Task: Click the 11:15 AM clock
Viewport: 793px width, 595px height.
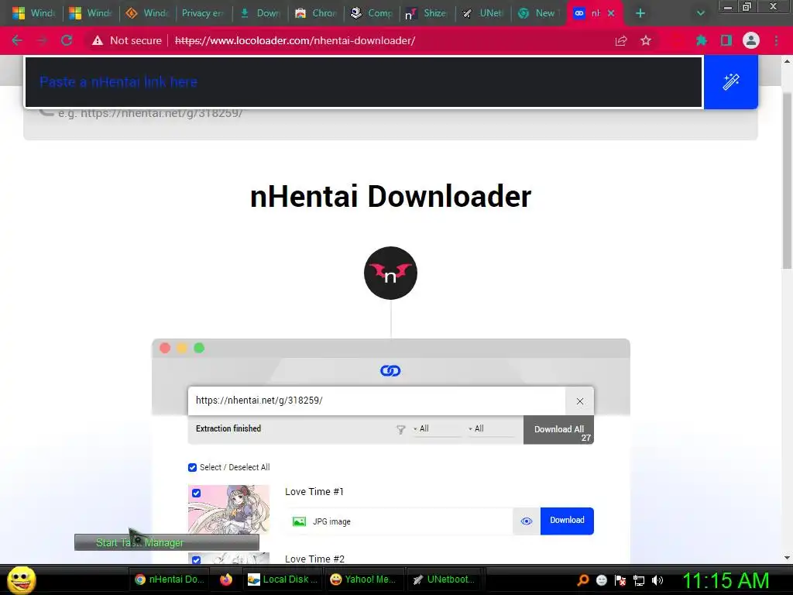Action: point(726,580)
